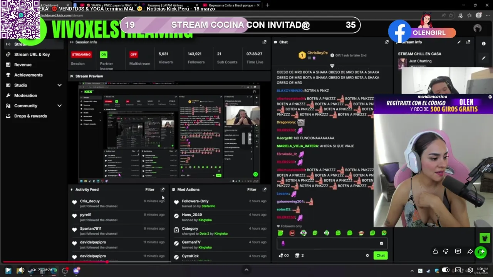This screenshot has width=493, height=277.
Task: Click the Just Chatting category
Action: [420, 61]
